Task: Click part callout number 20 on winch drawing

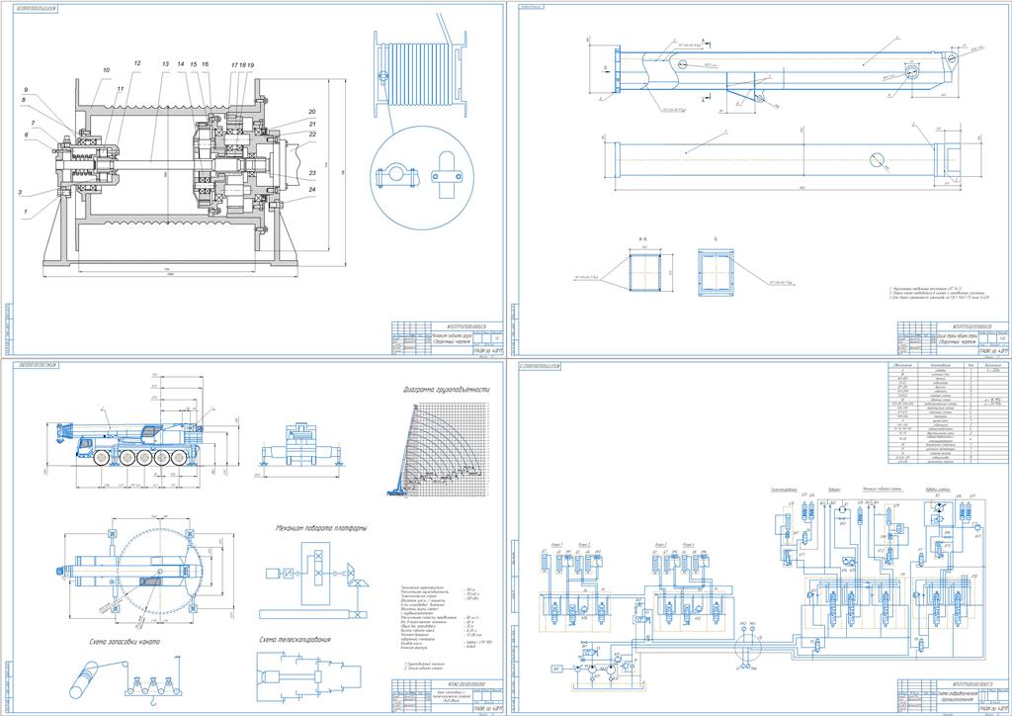Action: click(x=312, y=112)
